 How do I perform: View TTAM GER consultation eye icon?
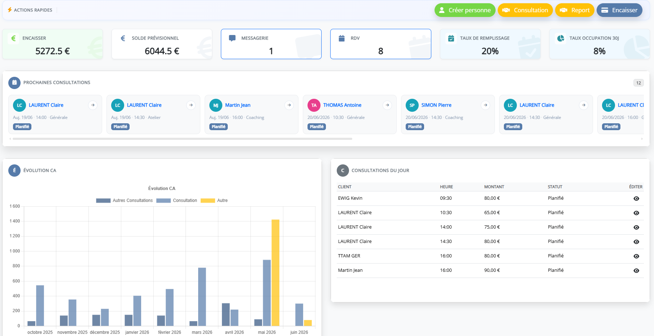pos(636,256)
